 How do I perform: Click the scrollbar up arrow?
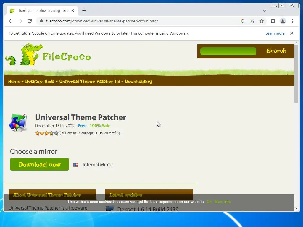pyautogui.click(x=296, y=43)
